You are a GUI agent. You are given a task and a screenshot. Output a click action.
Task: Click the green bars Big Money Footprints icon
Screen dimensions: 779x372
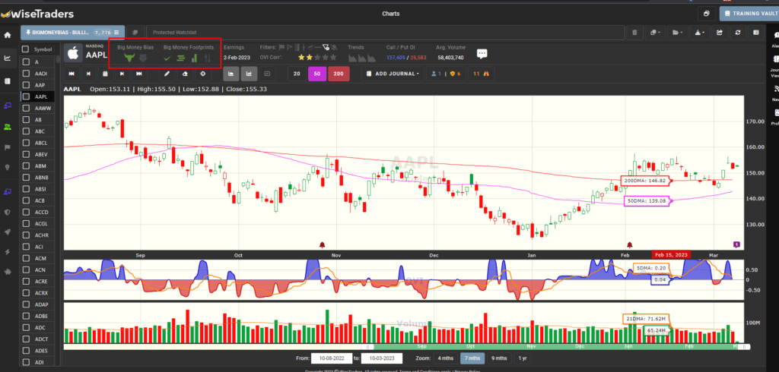pos(181,58)
